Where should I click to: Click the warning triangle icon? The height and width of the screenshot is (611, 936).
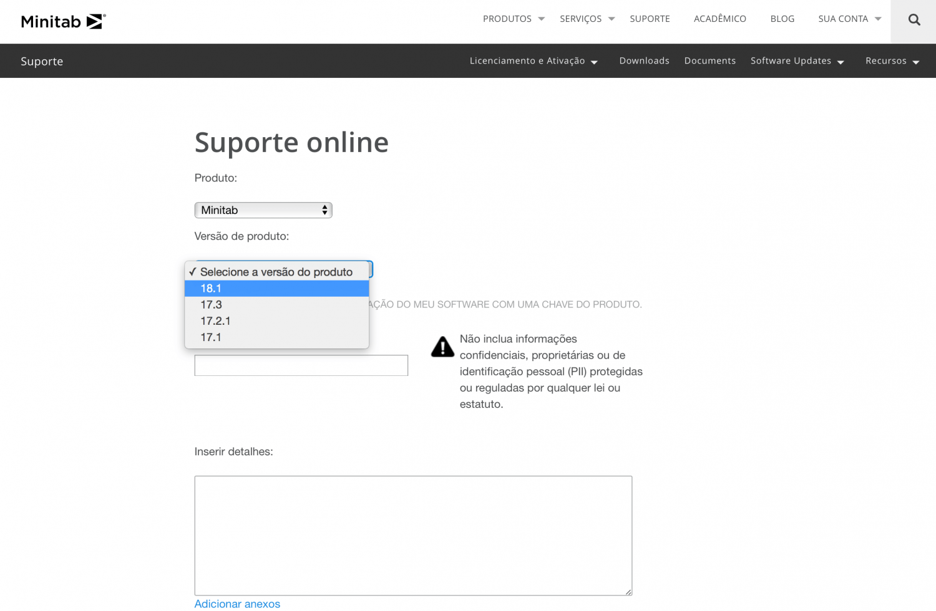[x=442, y=347]
